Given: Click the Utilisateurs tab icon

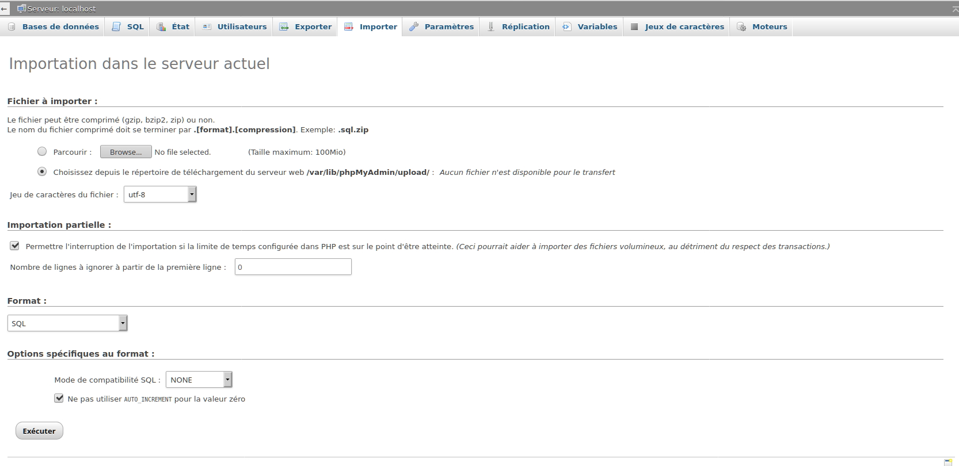Looking at the screenshot, I should pyautogui.click(x=207, y=26).
